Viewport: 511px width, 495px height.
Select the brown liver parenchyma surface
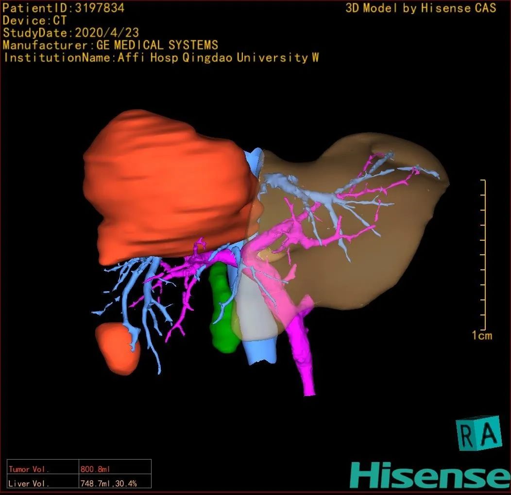click(389, 252)
